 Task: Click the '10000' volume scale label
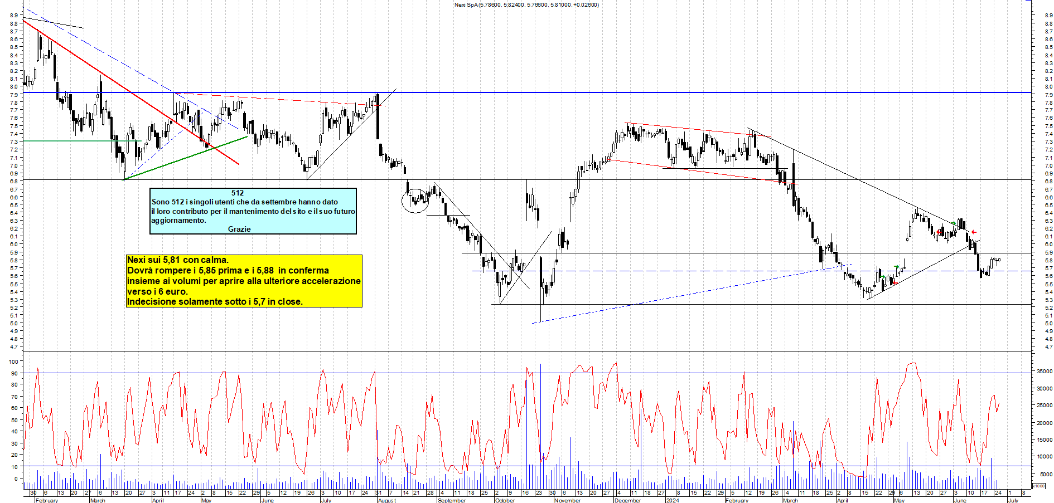click(1044, 457)
